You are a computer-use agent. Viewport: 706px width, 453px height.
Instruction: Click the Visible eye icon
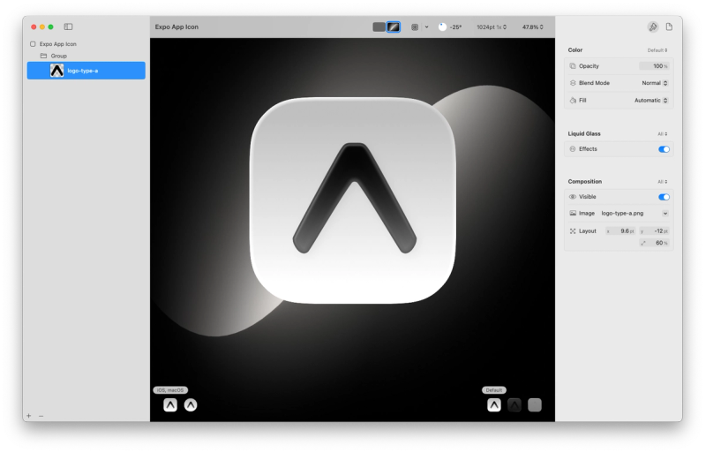pyautogui.click(x=573, y=197)
